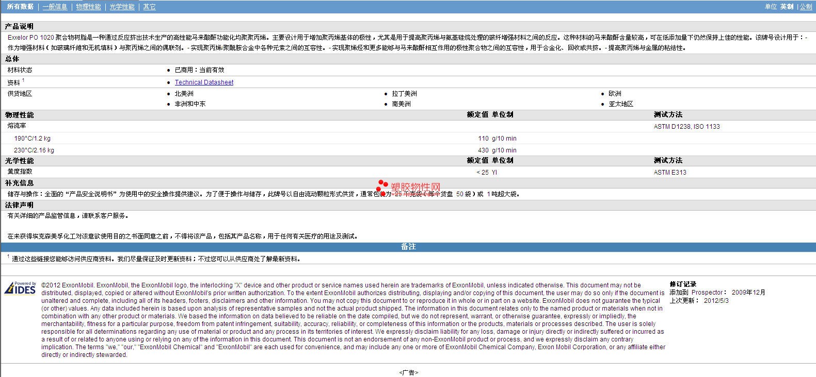
Task: Select the melt flow value 430
Action: 483,150
